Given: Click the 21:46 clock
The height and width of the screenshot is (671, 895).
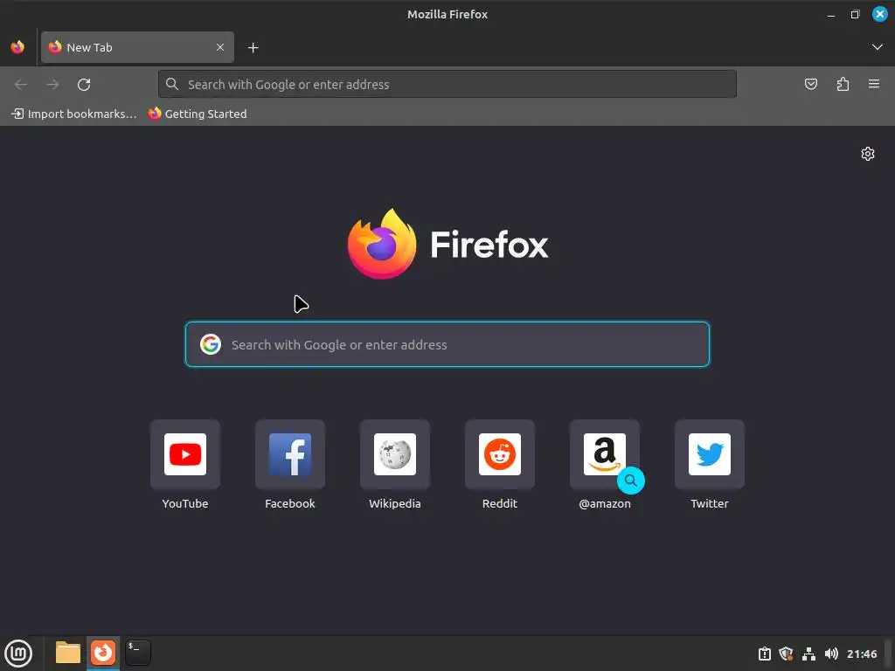Looking at the screenshot, I should 862,654.
